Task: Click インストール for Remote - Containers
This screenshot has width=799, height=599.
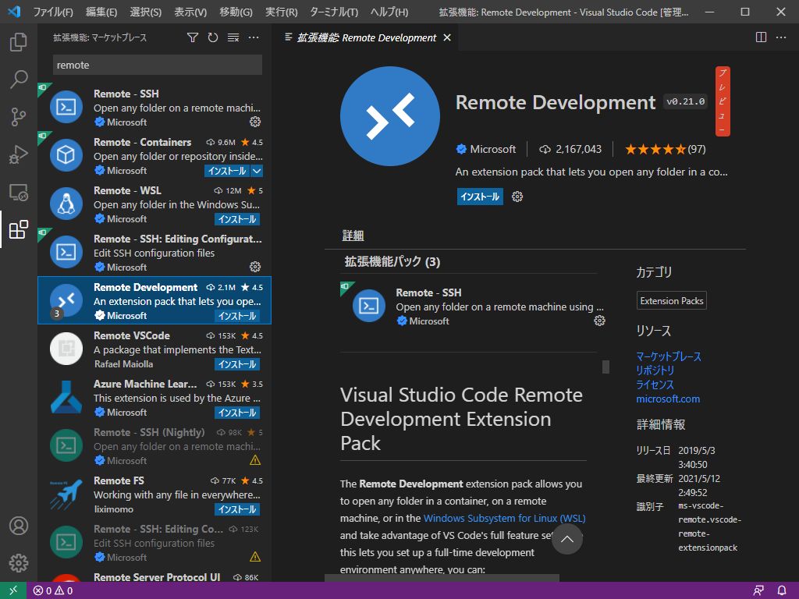Action: pos(227,171)
